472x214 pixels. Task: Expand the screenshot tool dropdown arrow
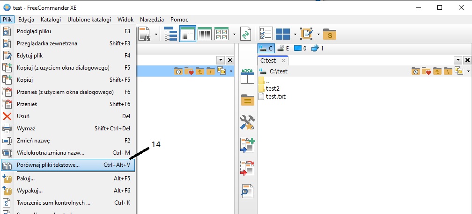(318, 34)
